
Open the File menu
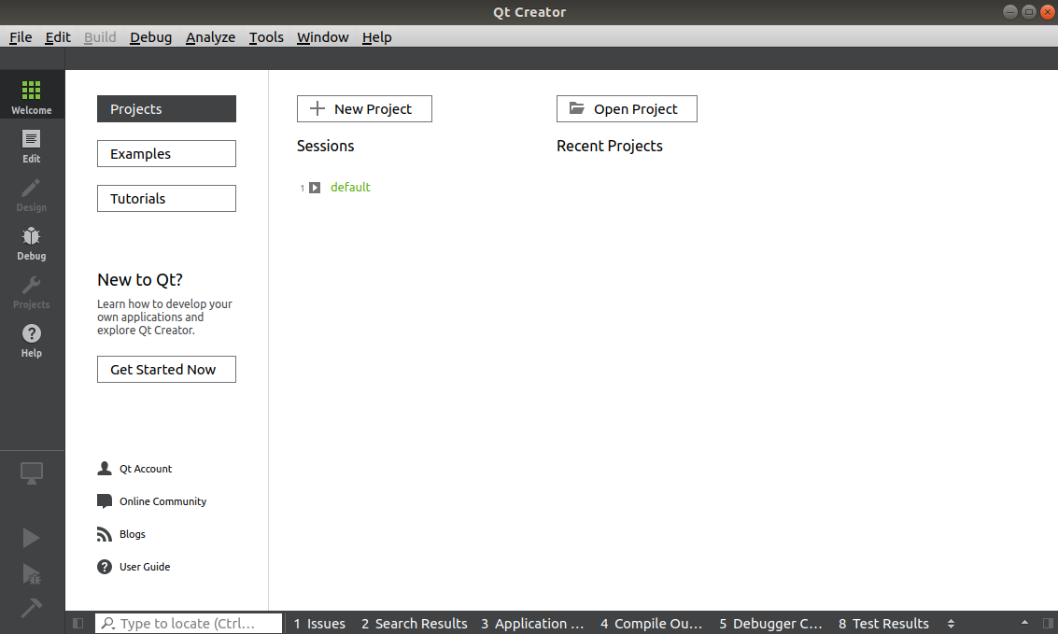21,37
